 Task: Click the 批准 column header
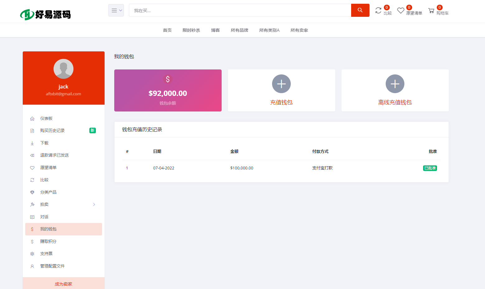433,152
